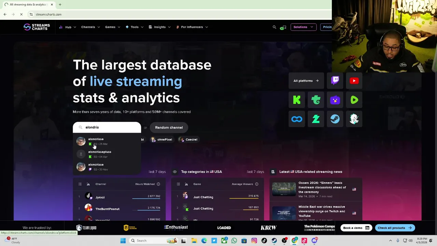Open the Jynxzi channel row

click(x=119, y=197)
